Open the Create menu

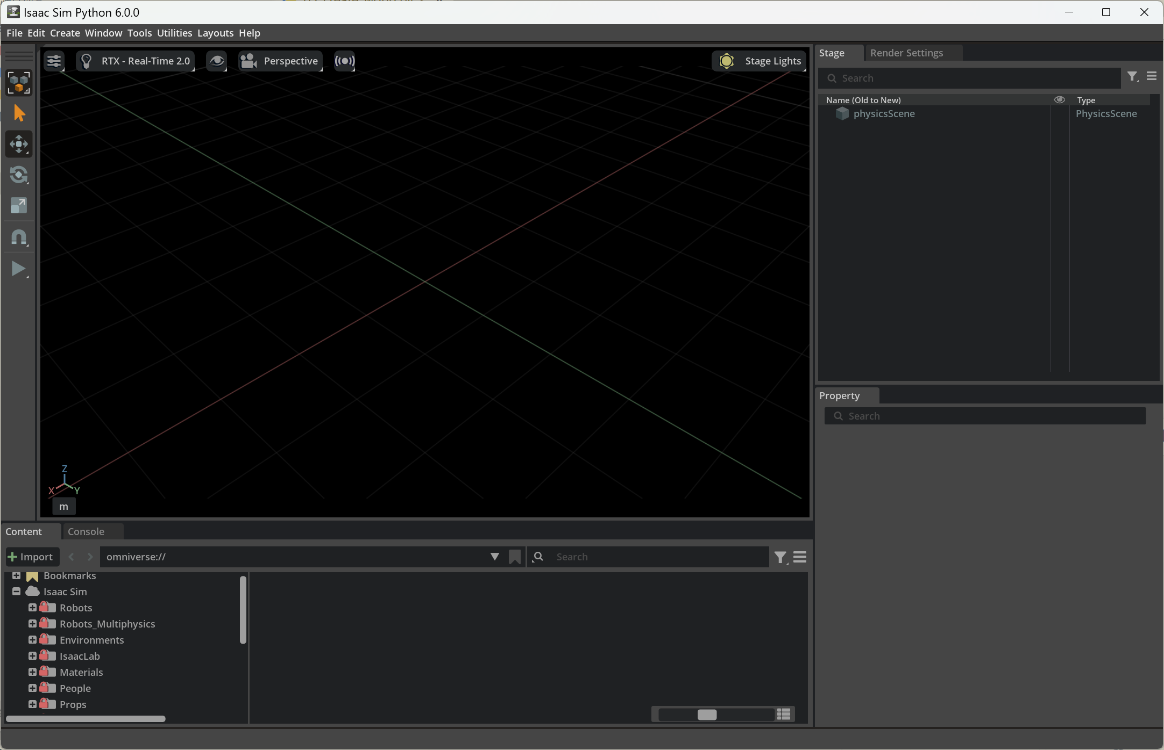pyautogui.click(x=65, y=33)
